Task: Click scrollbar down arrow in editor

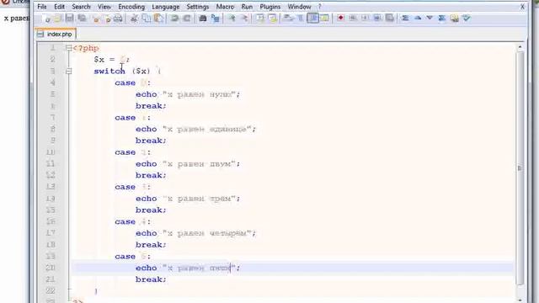Action: tap(520, 300)
